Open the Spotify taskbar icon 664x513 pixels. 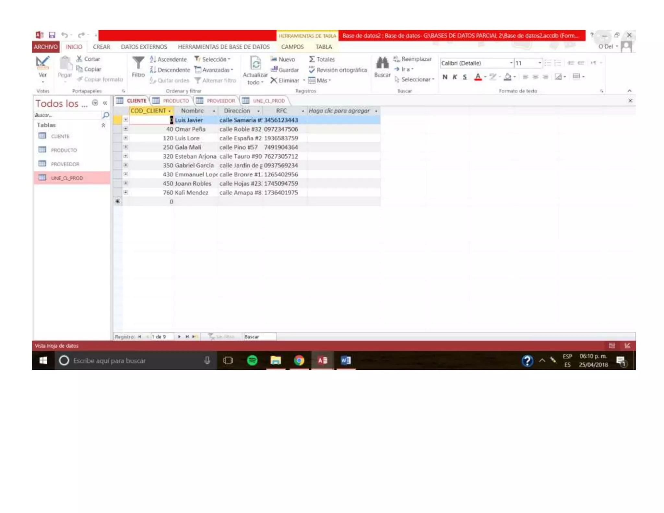(252, 360)
